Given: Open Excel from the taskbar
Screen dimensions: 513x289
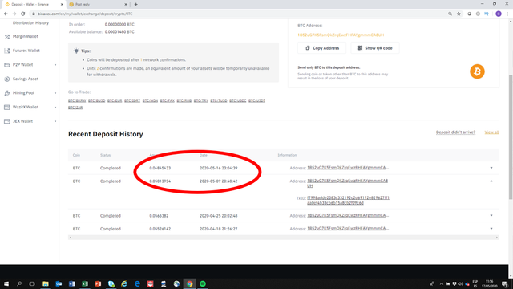Looking at the screenshot, I should pos(85,283).
